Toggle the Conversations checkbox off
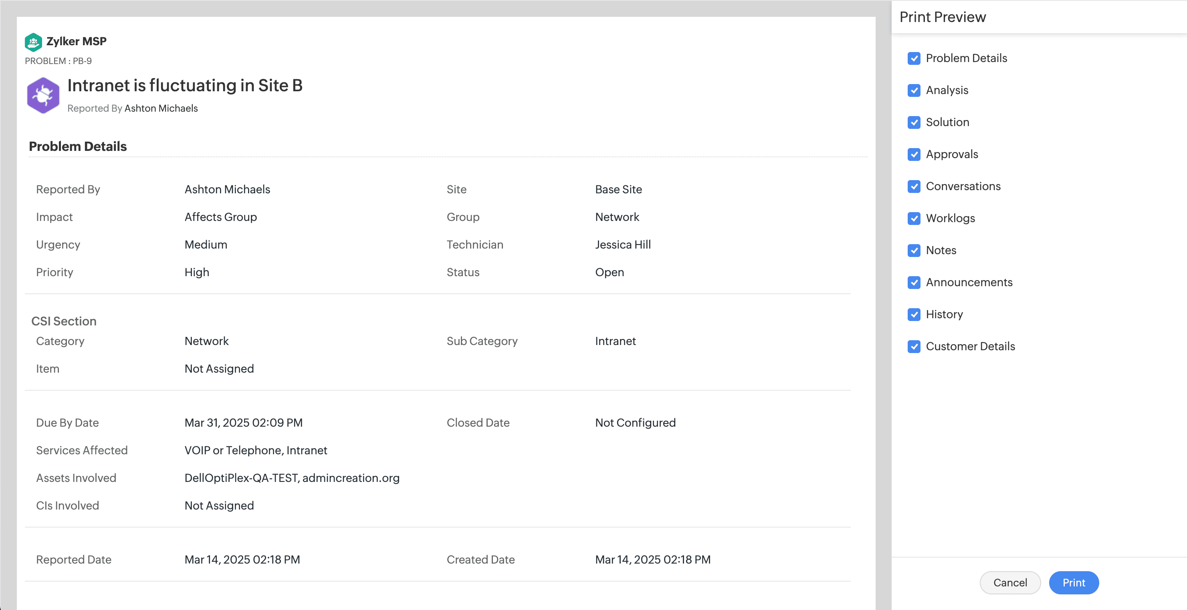 914,187
